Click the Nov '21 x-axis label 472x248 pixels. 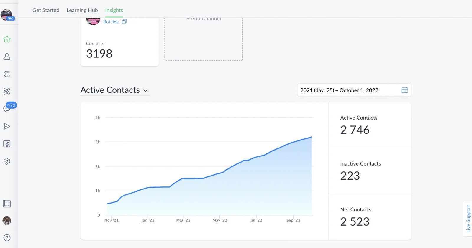point(112,220)
